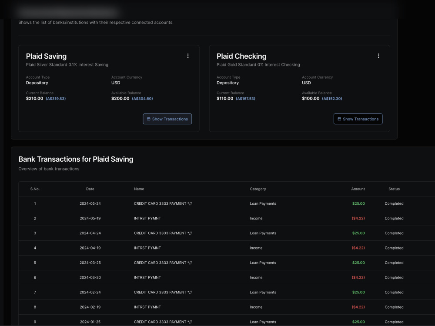Click INTRST PYMNT name in row 4
Image resolution: width=435 pixels, height=326 pixels.
(x=147, y=248)
